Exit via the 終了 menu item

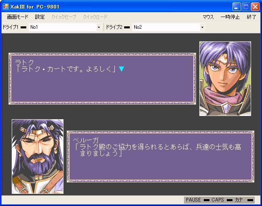tap(251, 17)
